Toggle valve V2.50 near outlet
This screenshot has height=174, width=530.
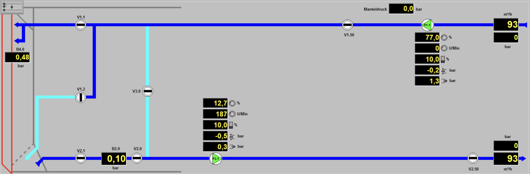(x=473, y=158)
